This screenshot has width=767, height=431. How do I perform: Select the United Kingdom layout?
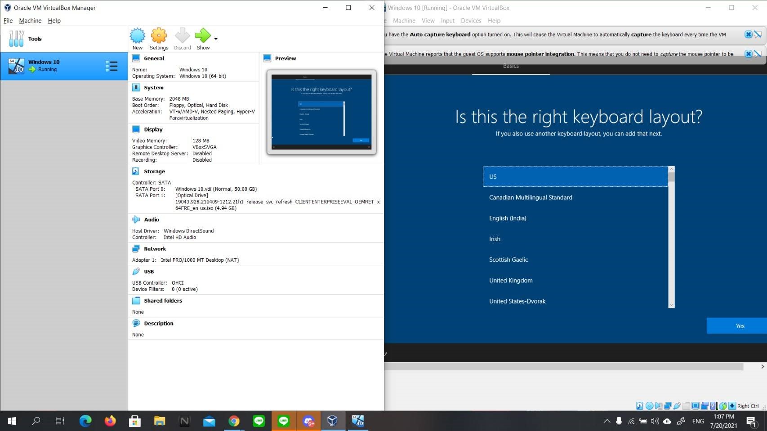point(575,281)
